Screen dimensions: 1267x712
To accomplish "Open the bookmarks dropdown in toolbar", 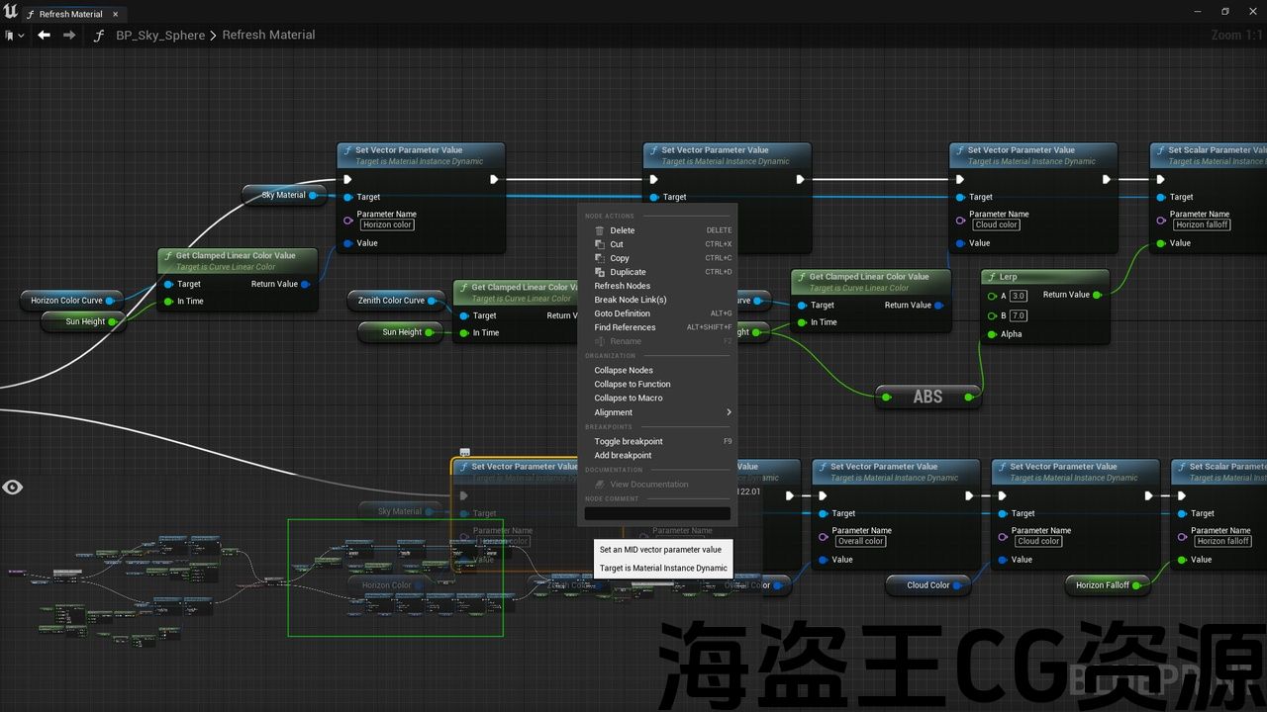I will coord(15,36).
